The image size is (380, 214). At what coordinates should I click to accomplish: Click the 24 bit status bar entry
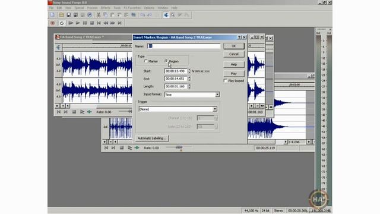[265, 210]
